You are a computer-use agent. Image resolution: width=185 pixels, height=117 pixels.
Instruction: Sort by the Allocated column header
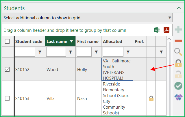tap(117, 41)
